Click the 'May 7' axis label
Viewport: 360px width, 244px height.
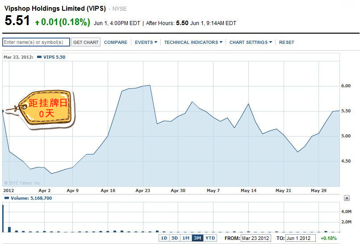(x=213, y=191)
